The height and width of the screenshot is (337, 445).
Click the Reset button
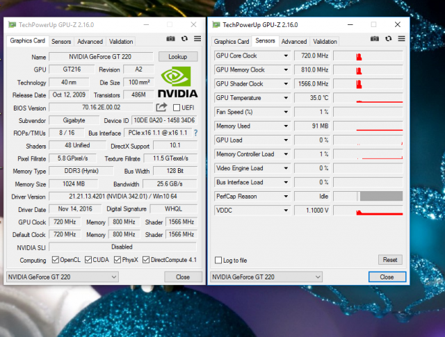pyautogui.click(x=390, y=260)
